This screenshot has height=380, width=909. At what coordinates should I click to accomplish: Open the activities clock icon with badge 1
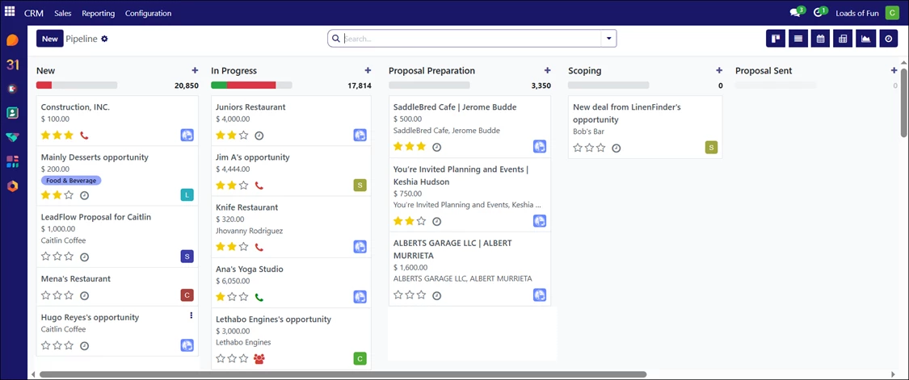(x=819, y=12)
